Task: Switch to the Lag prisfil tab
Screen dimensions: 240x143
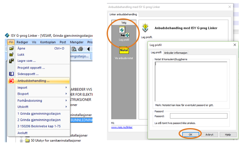Action: coord(156,52)
